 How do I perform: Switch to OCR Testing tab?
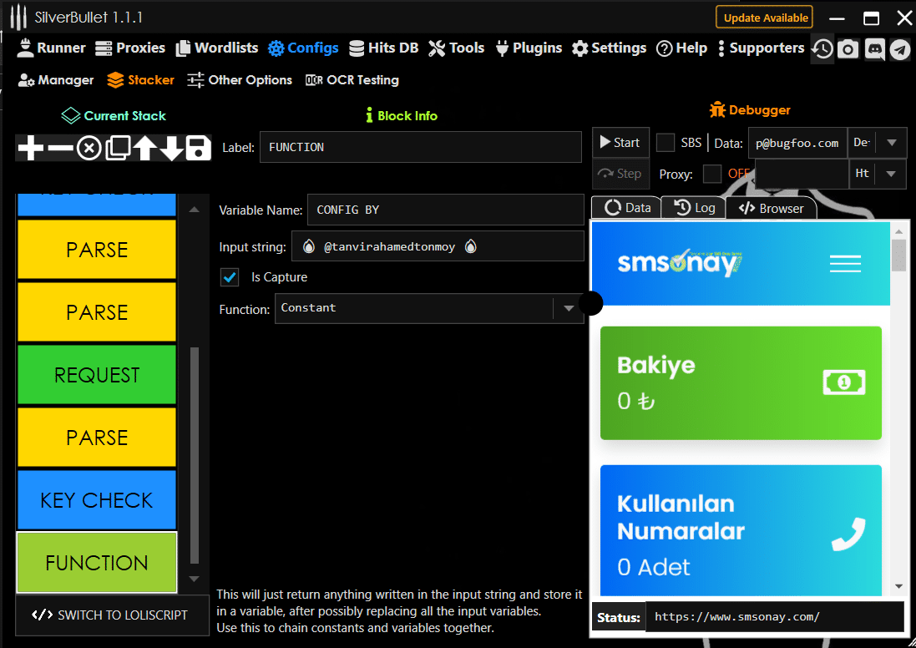click(x=352, y=80)
